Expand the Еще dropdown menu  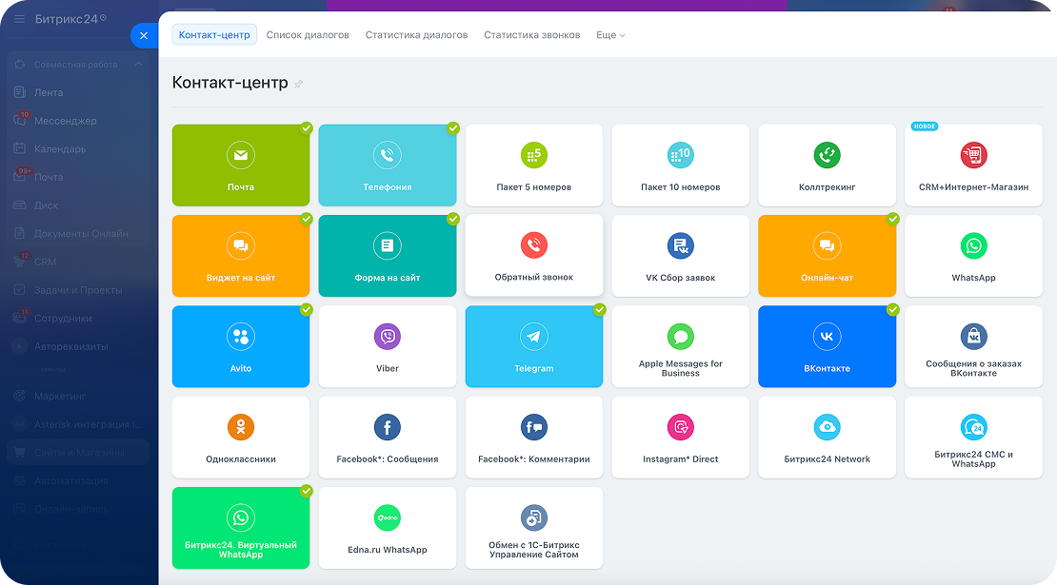610,35
